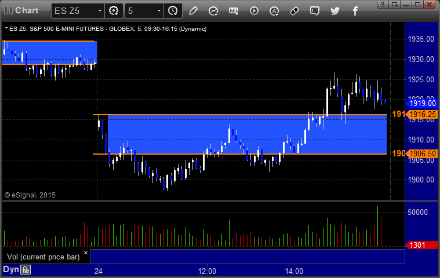Click the blue 1919.00 last price marker
Viewport: 440px width, 278px height.
pos(421,103)
